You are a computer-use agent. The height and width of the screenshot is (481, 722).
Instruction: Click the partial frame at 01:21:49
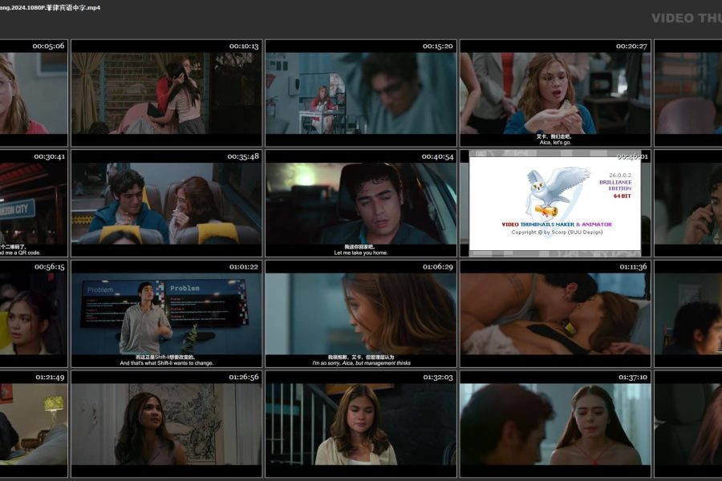pyautogui.click(x=33, y=423)
